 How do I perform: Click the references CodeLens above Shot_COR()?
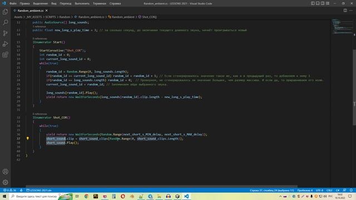pyautogui.click(x=39, y=114)
